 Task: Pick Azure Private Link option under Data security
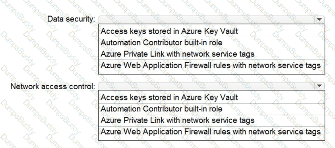click(211, 54)
